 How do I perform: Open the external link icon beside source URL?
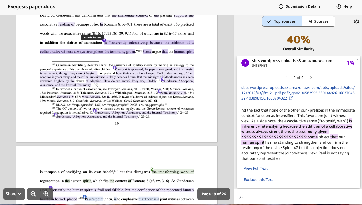click(x=291, y=98)
